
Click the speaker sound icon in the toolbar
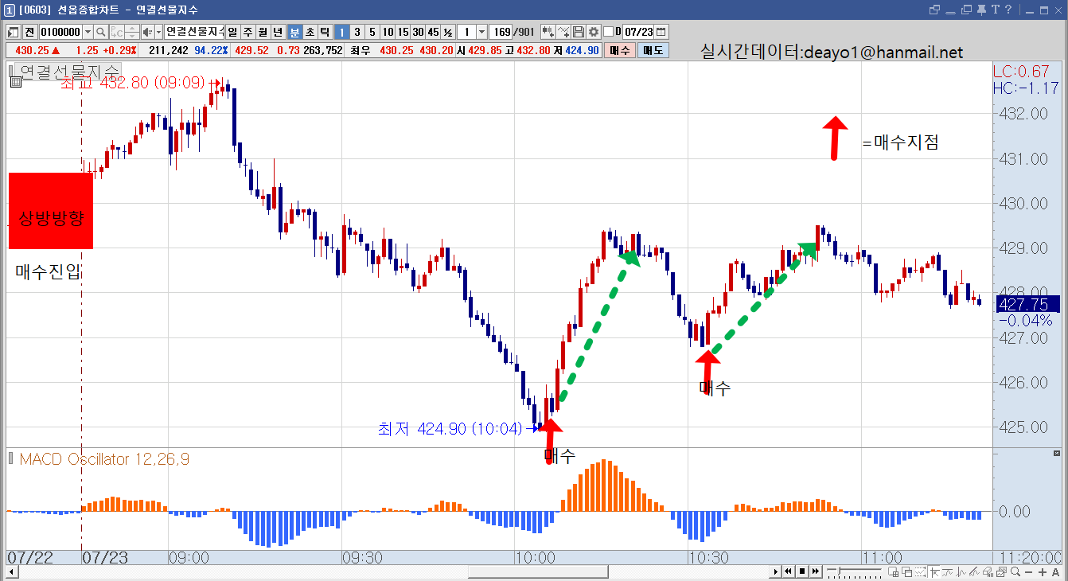click(147, 32)
